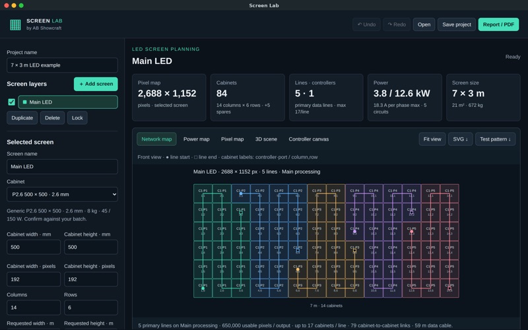Open the 3D scene tab

click(x=266, y=139)
